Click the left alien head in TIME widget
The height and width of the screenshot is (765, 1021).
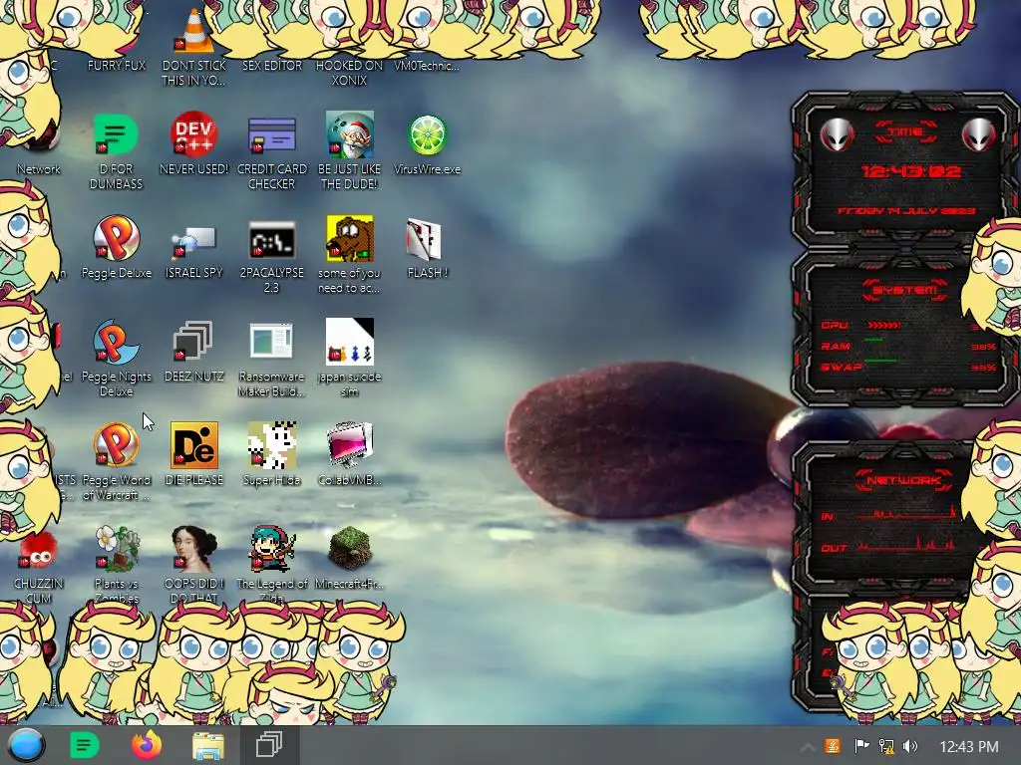click(837, 134)
